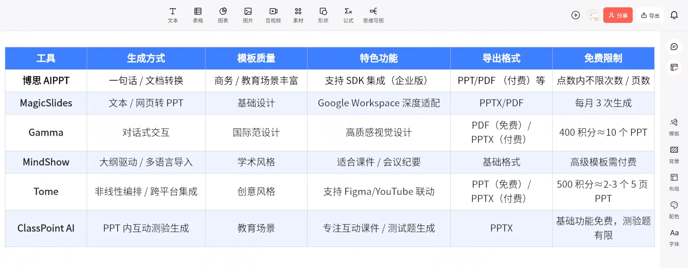Open the notifications bell
This screenshot has height=268, width=688.
point(674,15)
